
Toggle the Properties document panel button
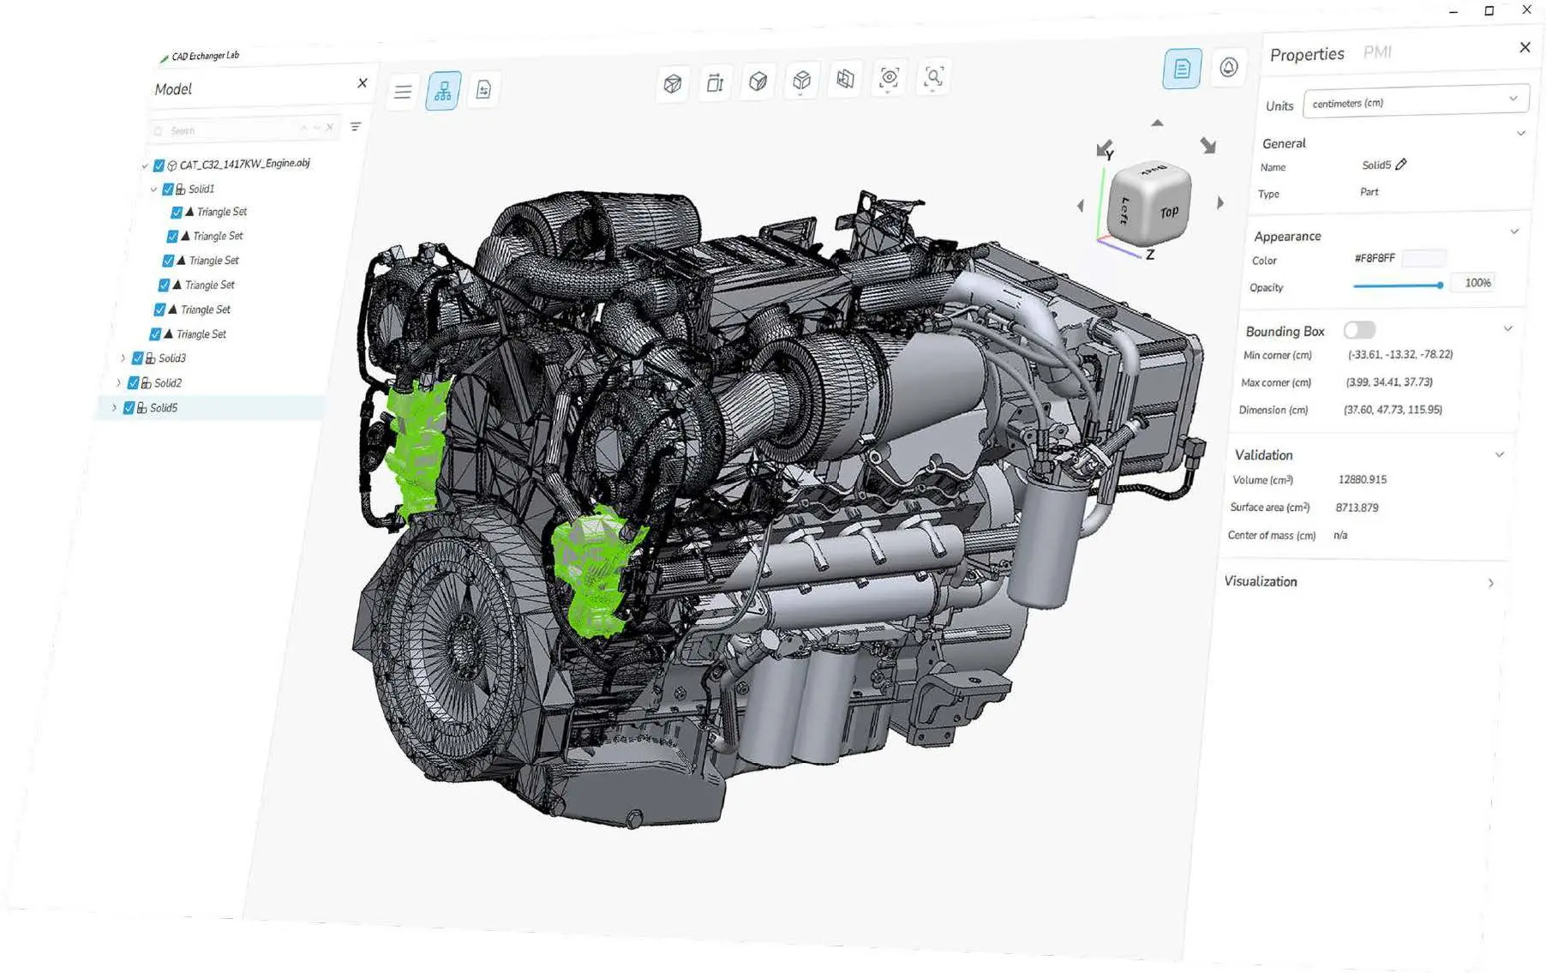tap(1182, 69)
